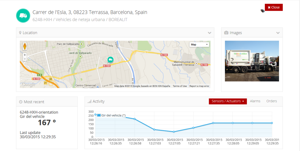Click the tags icon beside Close
Viewport: 300px width, 151px height.
262,11
